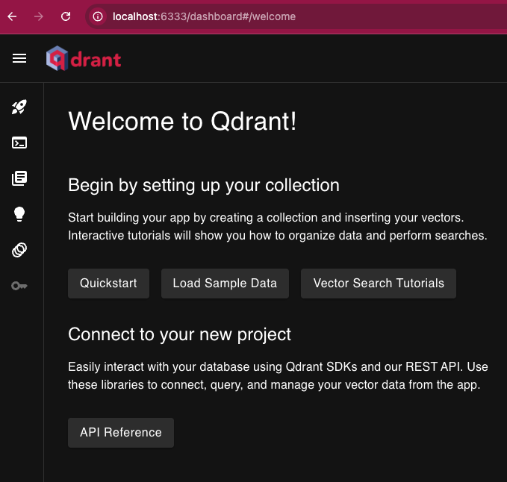Navigate back with the browser back arrow

click(13, 16)
